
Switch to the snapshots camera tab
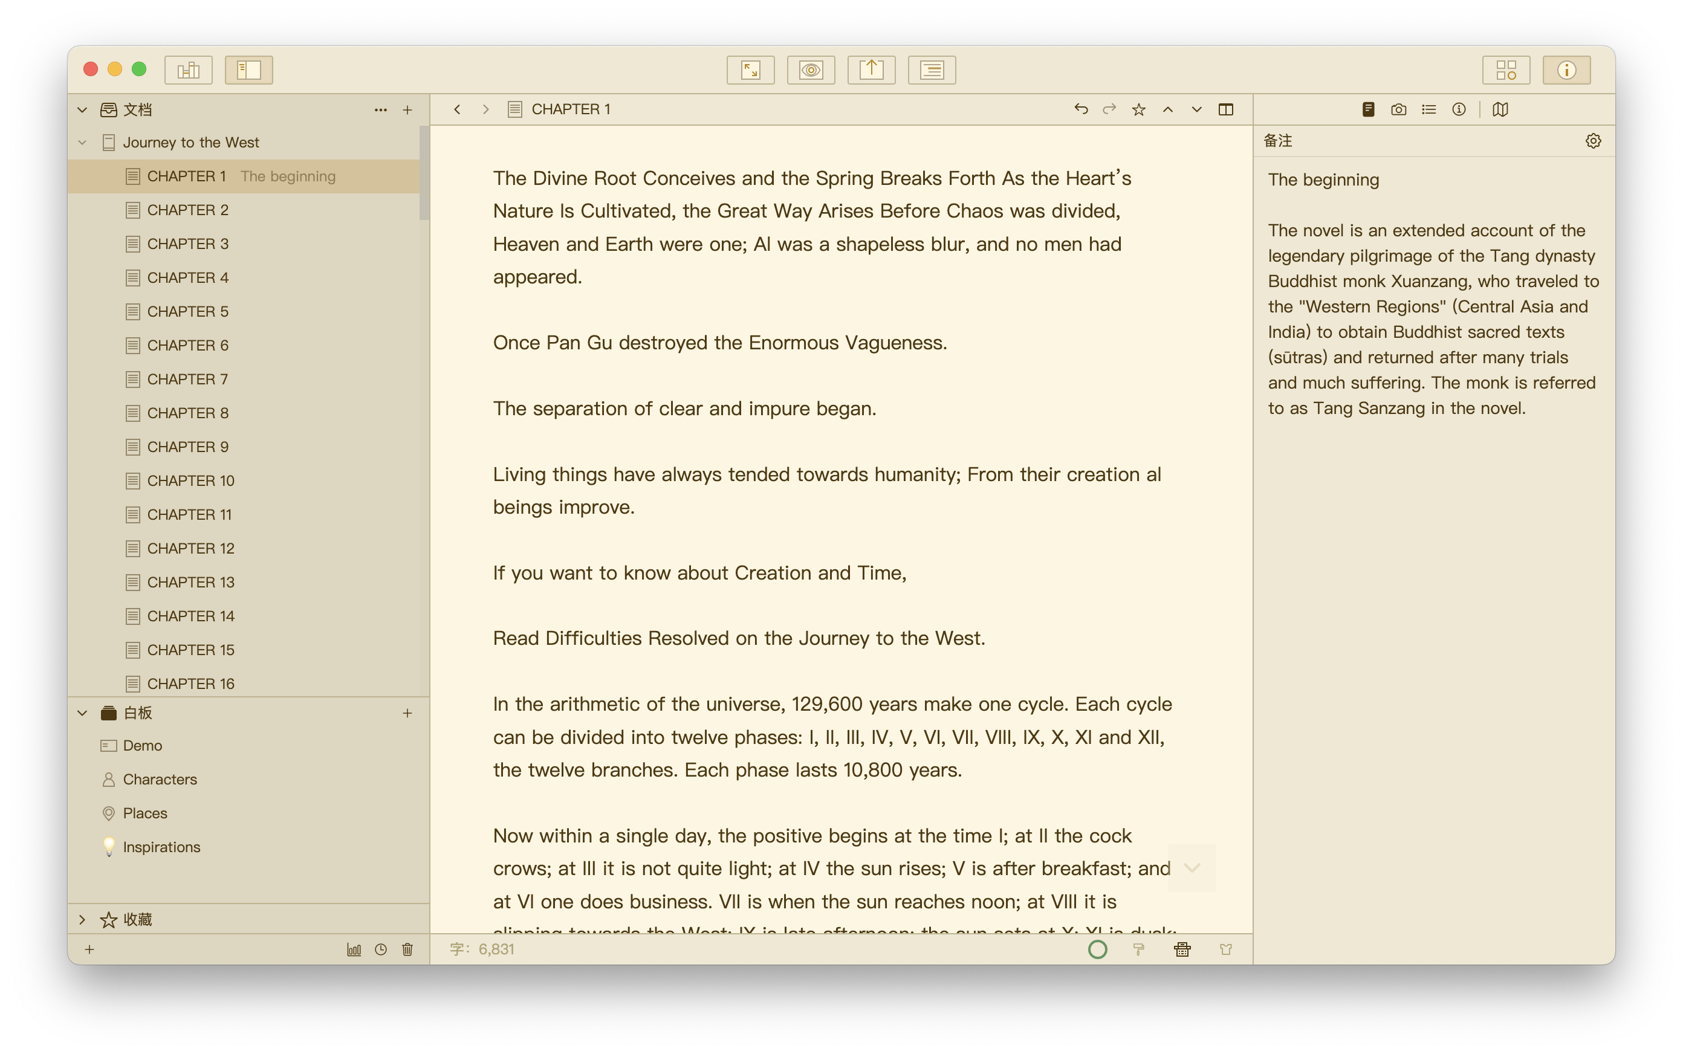(1398, 109)
